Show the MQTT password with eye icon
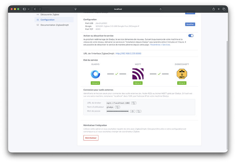Screen dimensions: 236x163 133,111
